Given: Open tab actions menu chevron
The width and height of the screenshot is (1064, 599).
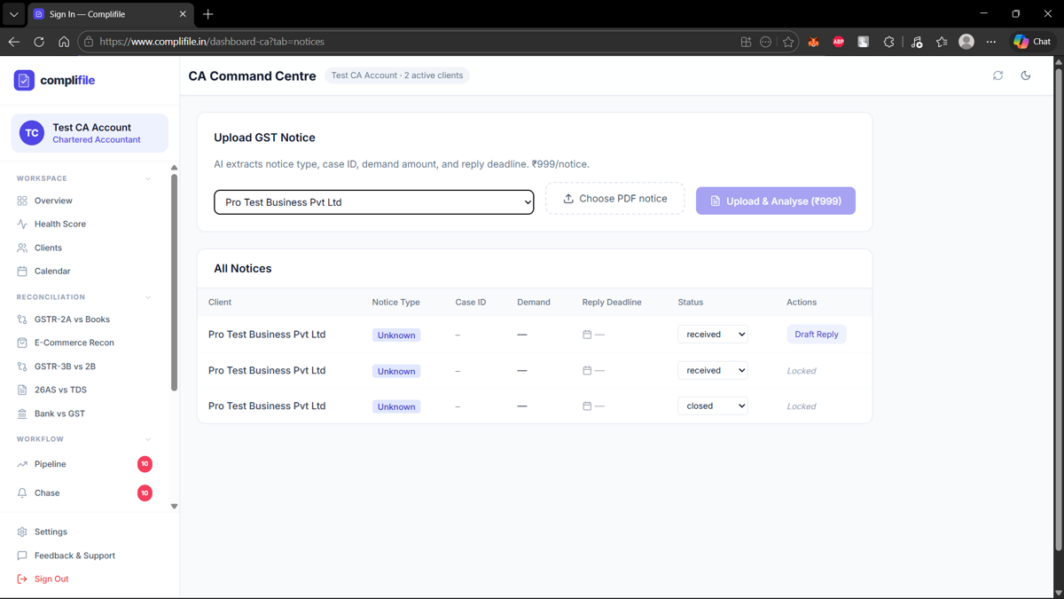Looking at the screenshot, I should (13, 14).
